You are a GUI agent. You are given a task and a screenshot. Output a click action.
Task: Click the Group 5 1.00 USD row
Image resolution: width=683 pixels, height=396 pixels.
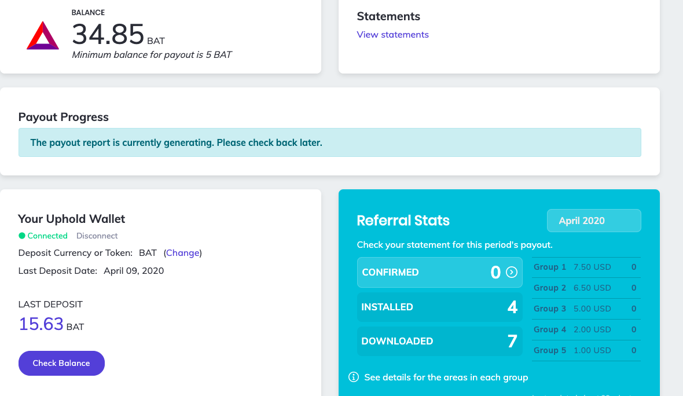point(586,351)
